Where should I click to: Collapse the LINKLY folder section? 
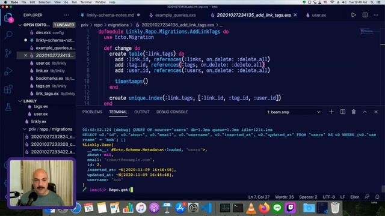(x=20, y=101)
